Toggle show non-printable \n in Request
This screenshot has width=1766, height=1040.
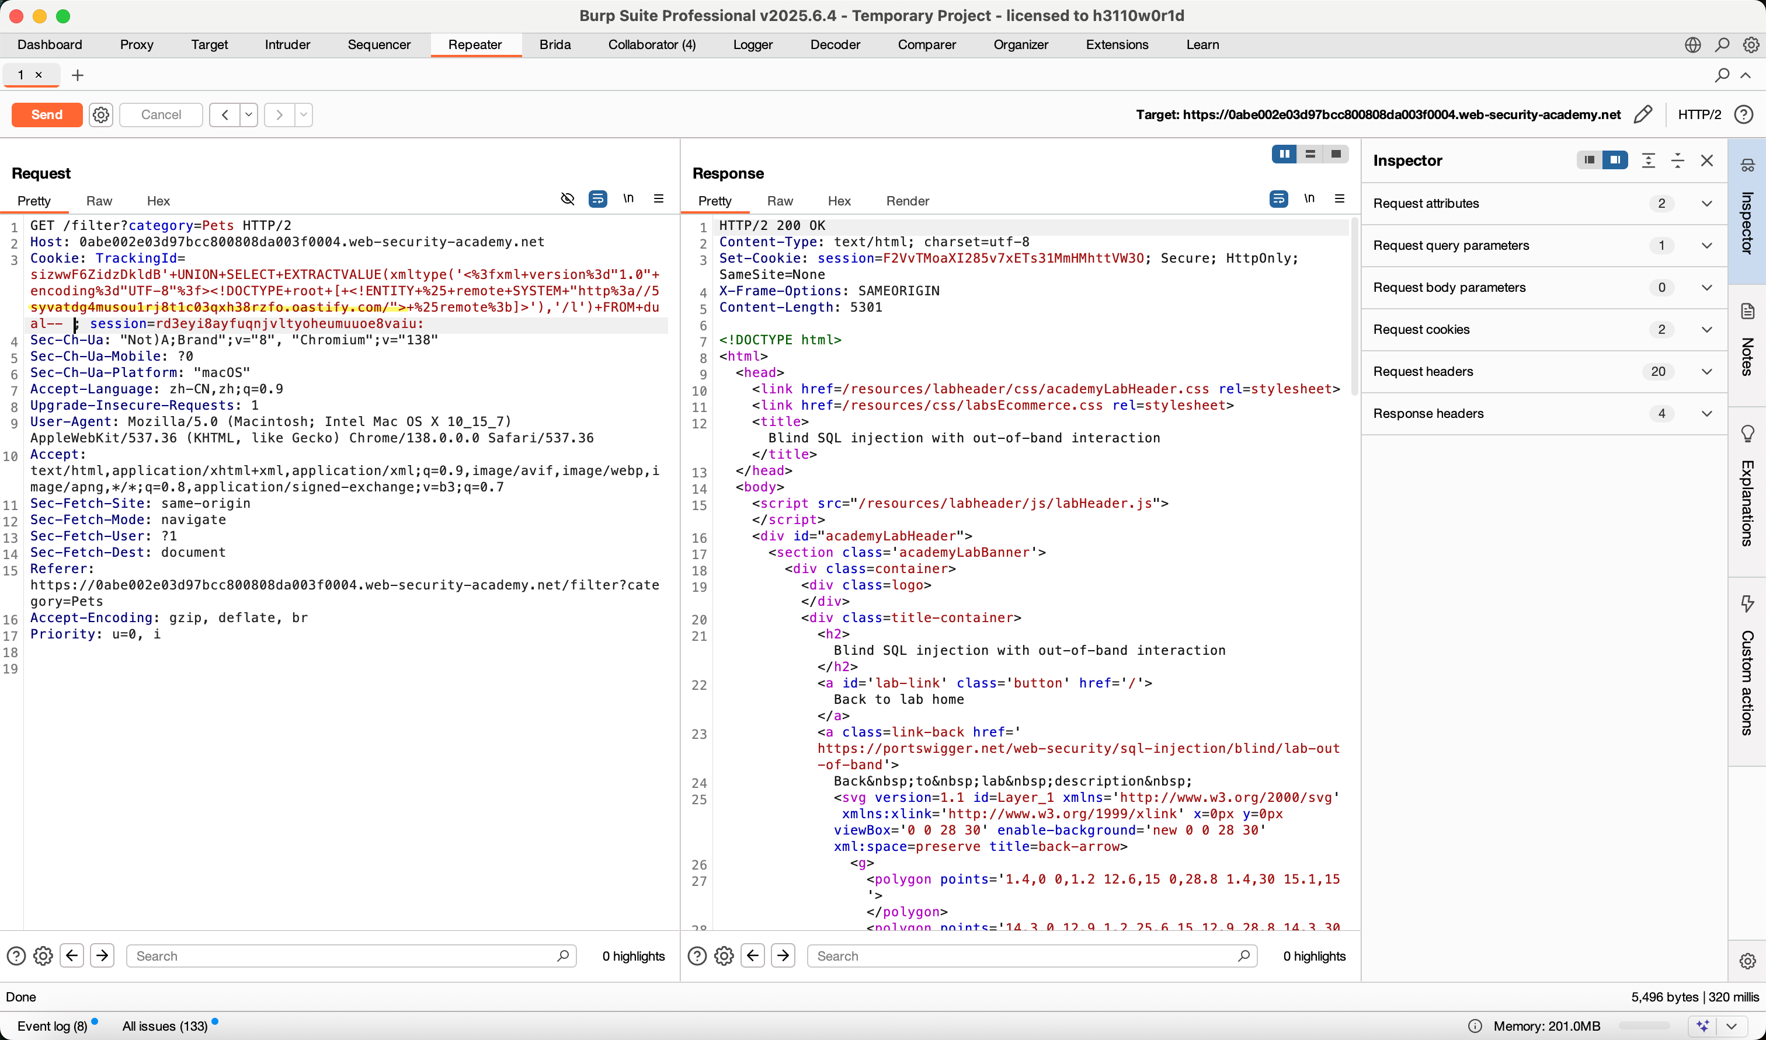(x=628, y=198)
